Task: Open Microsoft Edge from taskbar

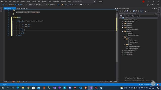Action: coord(18,88)
